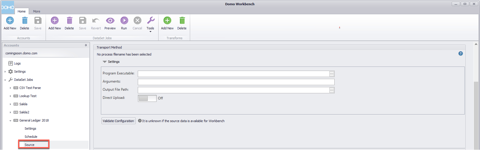Expand Sakila2 arrow
This screenshot has height=150, width=480.
point(10,112)
